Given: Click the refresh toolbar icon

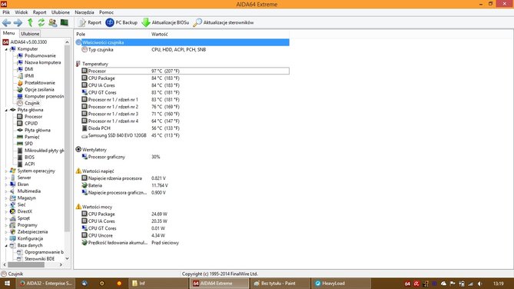Looking at the screenshot, I should click(41, 22).
